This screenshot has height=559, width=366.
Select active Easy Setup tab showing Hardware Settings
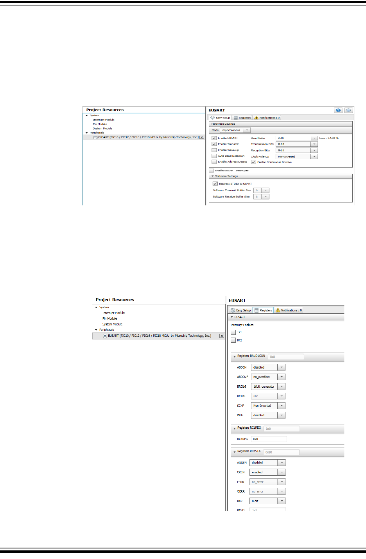221,118
